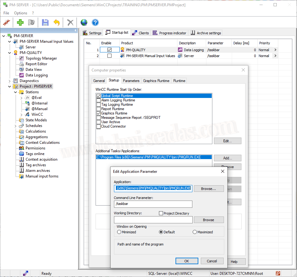The width and height of the screenshot is (297, 277).
Task: Click the green plus Add toolbar icon
Action: tap(20, 22)
